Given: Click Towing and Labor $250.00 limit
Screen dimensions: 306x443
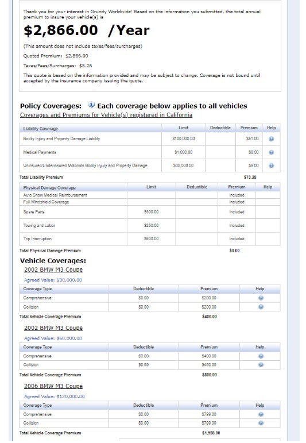Looking at the screenshot, I should coord(152,225).
